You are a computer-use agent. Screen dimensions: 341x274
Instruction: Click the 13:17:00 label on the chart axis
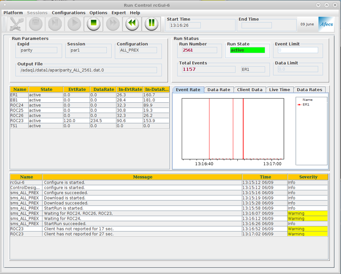(272, 164)
